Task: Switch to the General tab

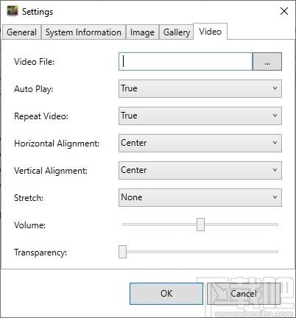Action: tap(21, 32)
